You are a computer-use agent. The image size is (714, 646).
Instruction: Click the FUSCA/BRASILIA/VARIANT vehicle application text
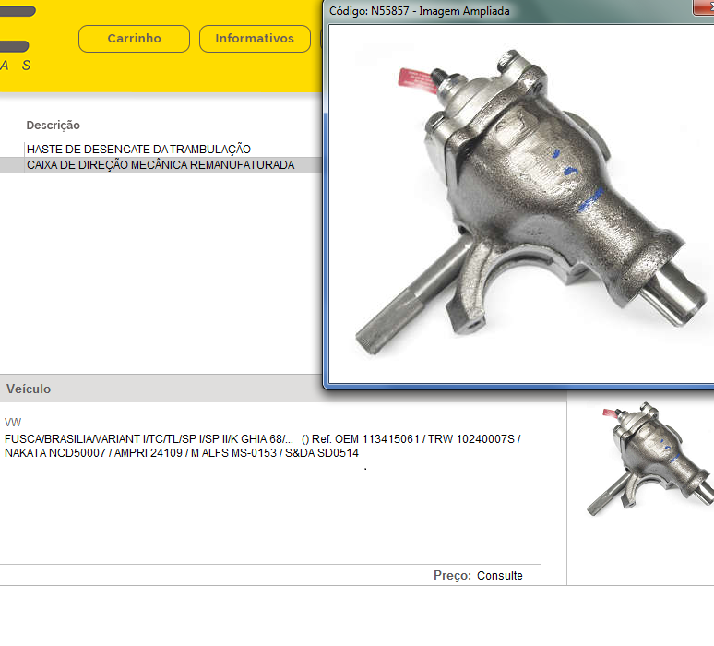click(149, 438)
